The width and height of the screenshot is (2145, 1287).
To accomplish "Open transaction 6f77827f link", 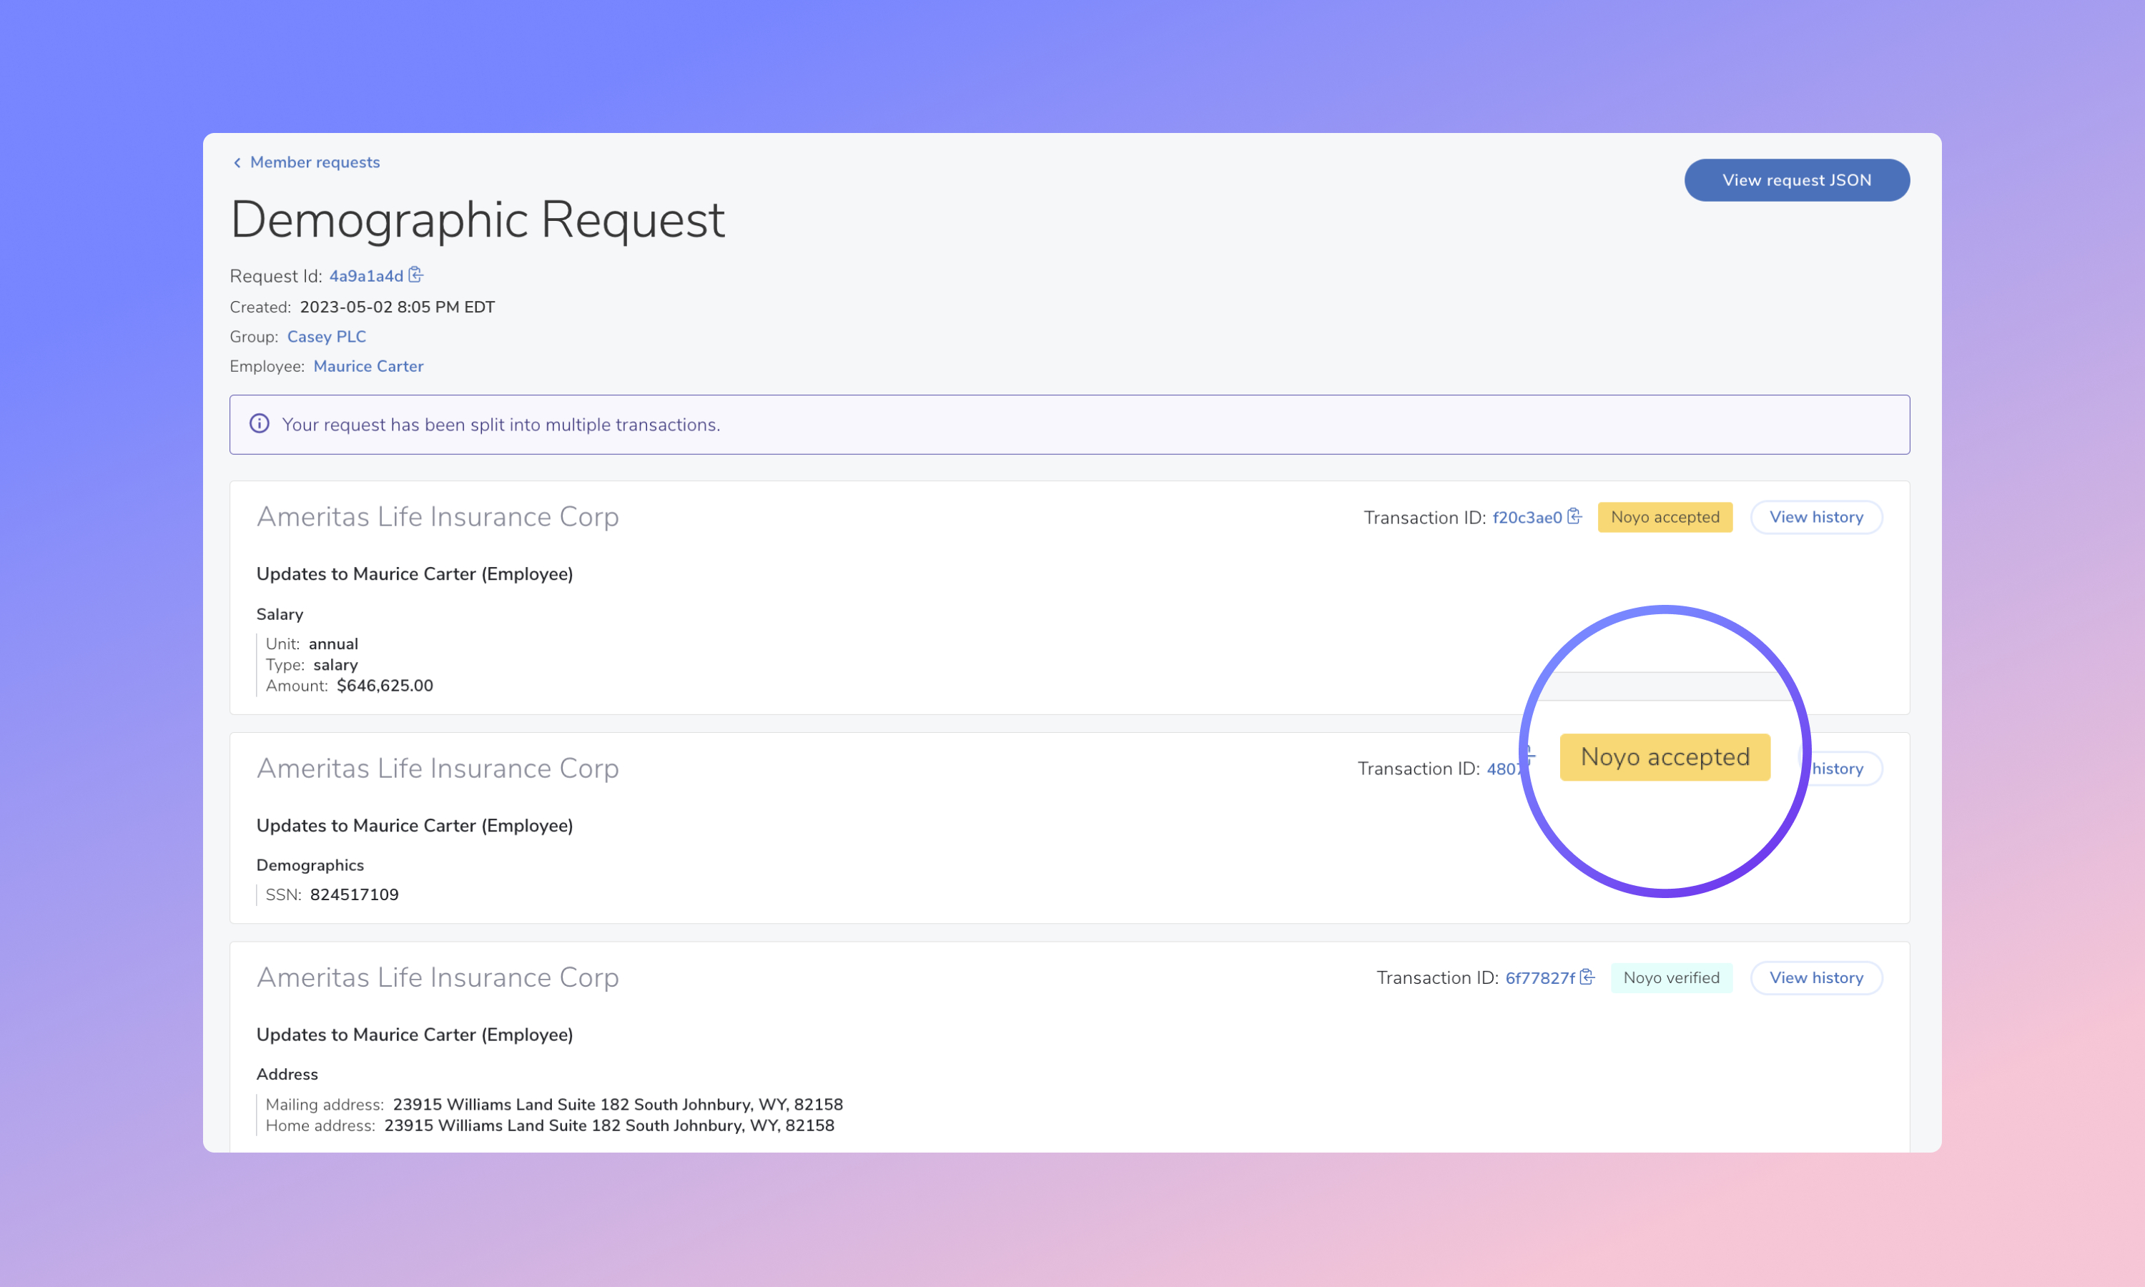I will coord(1540,978).
